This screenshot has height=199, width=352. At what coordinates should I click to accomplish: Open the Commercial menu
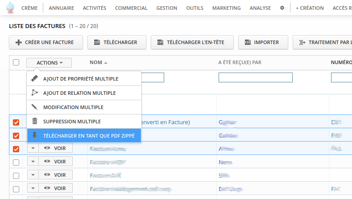pyautogui.click(x=131, y=8)
